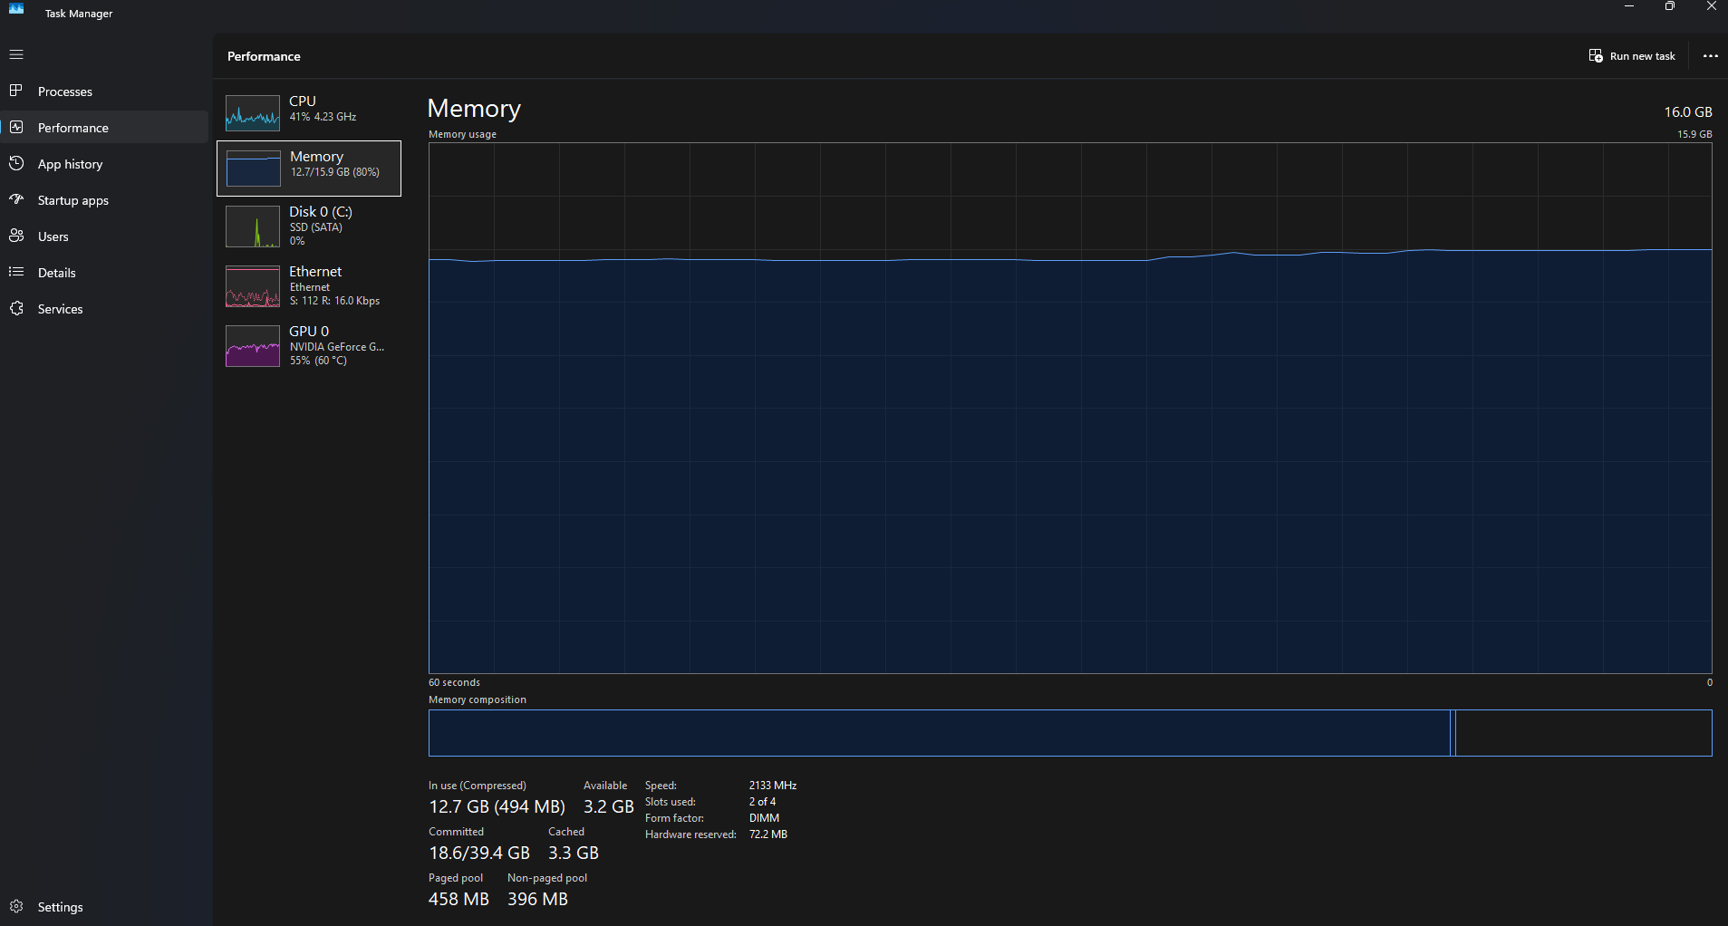Click the Form factor value DIMM
Screen dimensions: 1728x926
(x=764, y=818)
